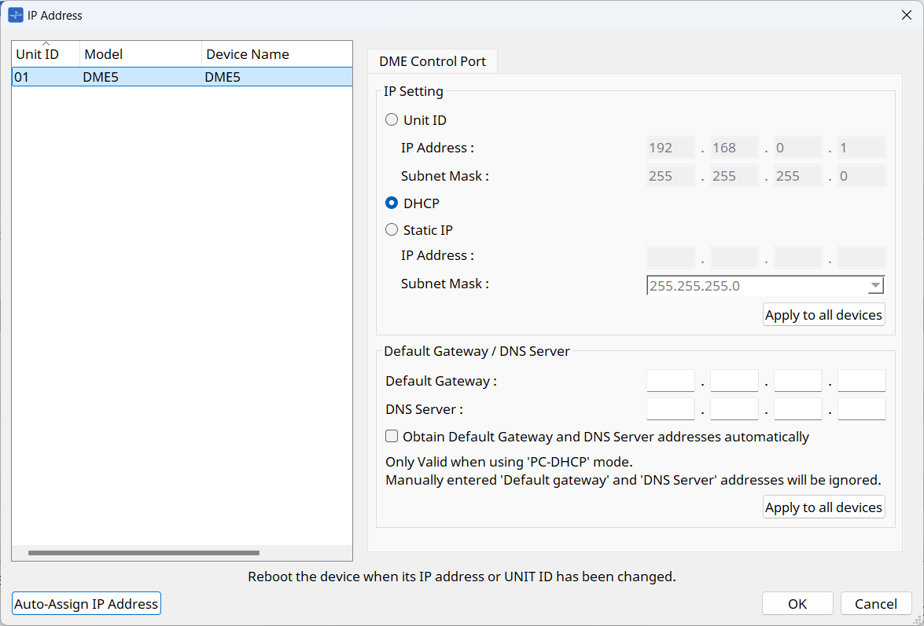Select the Unit ID radio option
Image resolution: width=924 pixels, height=626 pixels.
(392, 120)
